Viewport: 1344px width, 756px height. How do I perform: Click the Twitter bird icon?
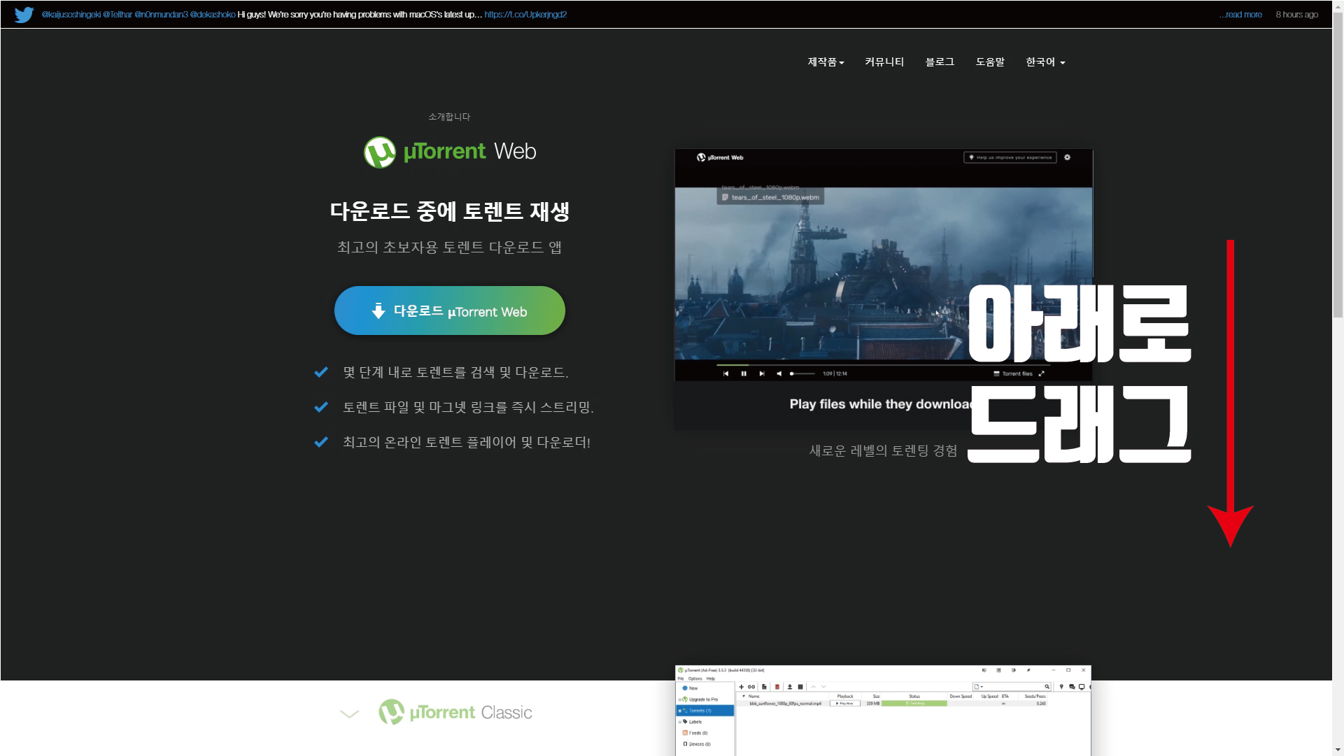pyautogui.click(x=24, y=15)
